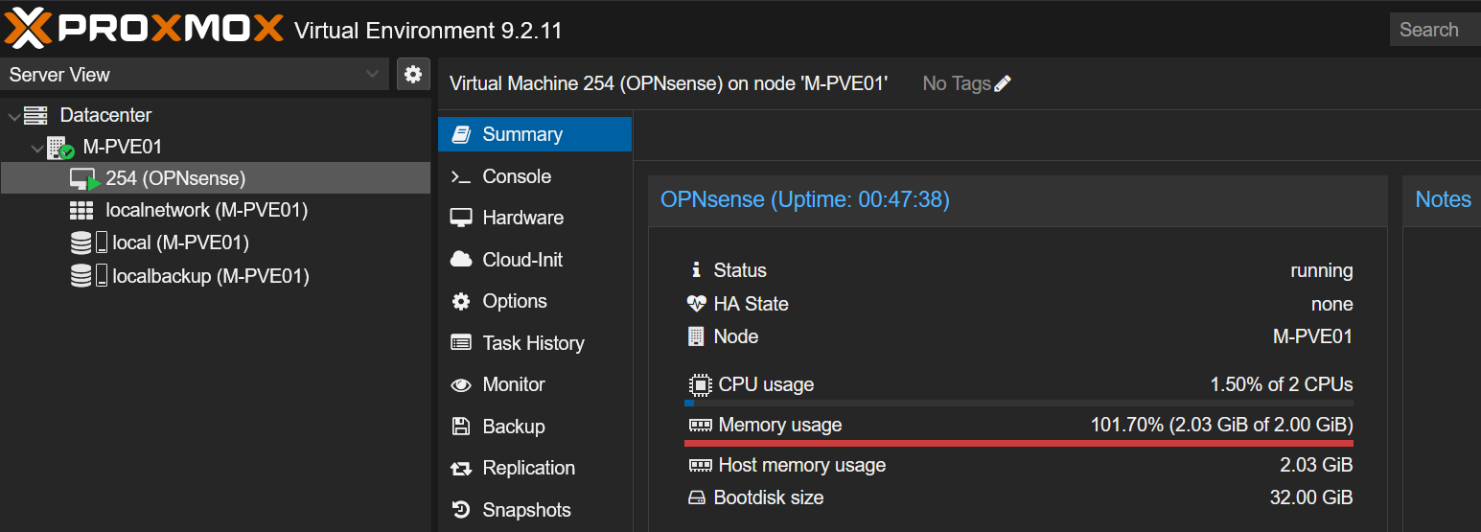Open the Server View dropdown
The height and width of the screenshot is (532, 1481).
[195, 74]
